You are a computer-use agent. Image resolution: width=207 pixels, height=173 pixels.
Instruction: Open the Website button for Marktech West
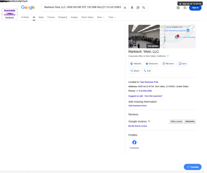coord(135,64)
